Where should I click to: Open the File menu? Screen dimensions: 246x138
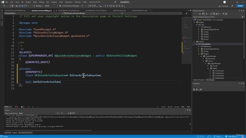pos(7,2)
